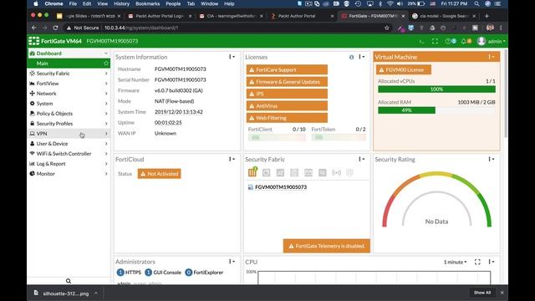Expand Security Profiles in sidebar
Viewport: 535px width, 301px height.
(69, 124)
